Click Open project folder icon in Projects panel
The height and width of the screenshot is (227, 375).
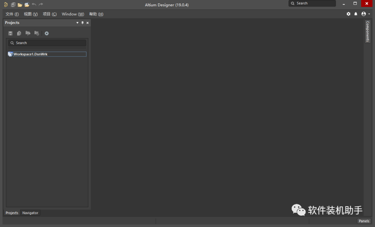28,33
